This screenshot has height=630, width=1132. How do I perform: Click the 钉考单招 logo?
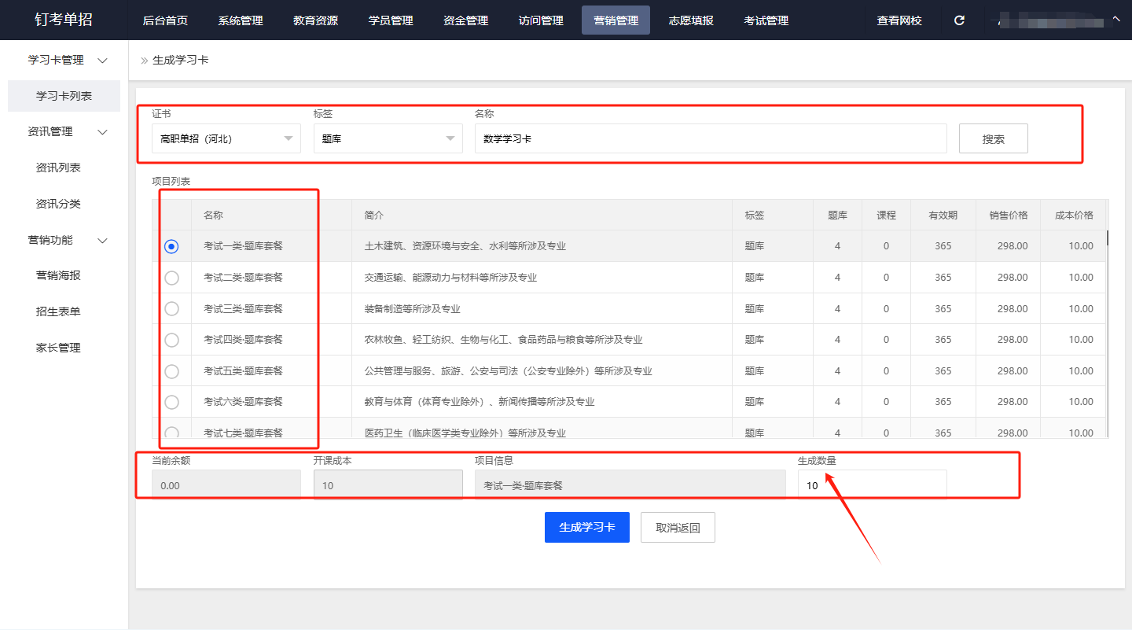[x=64, y=20]
